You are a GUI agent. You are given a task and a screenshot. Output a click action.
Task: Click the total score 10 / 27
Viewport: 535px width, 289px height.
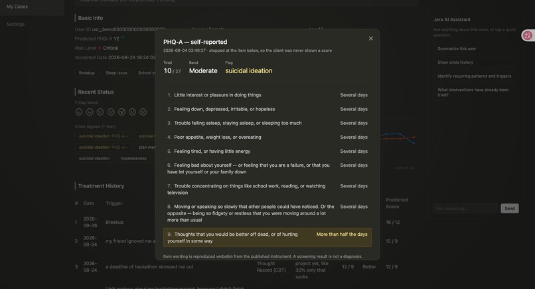coord(172,70)
